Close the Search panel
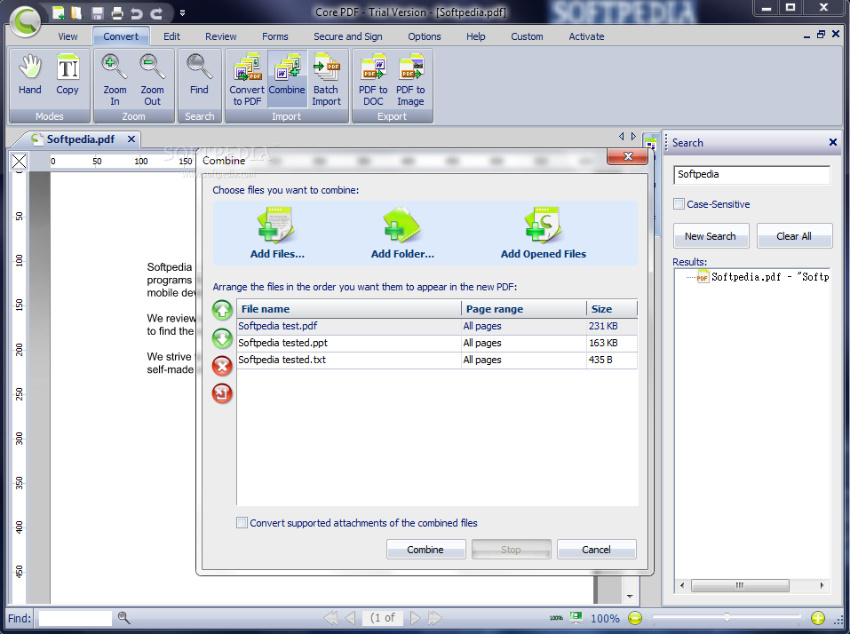Viewport: 850px width, 634px height. coord(833,142)
